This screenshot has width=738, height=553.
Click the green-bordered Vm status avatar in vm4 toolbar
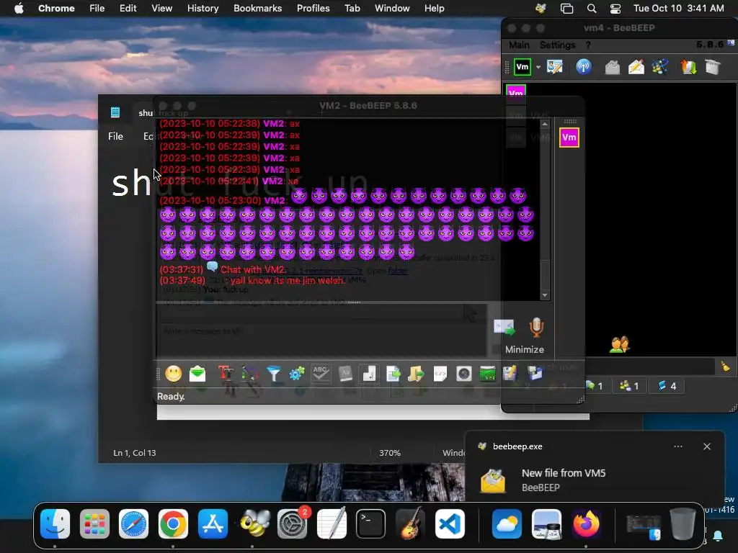tap(523, 67)
